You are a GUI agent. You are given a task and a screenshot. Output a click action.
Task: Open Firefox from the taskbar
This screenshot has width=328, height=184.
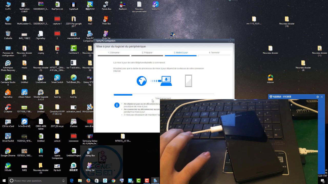(88, 180)
